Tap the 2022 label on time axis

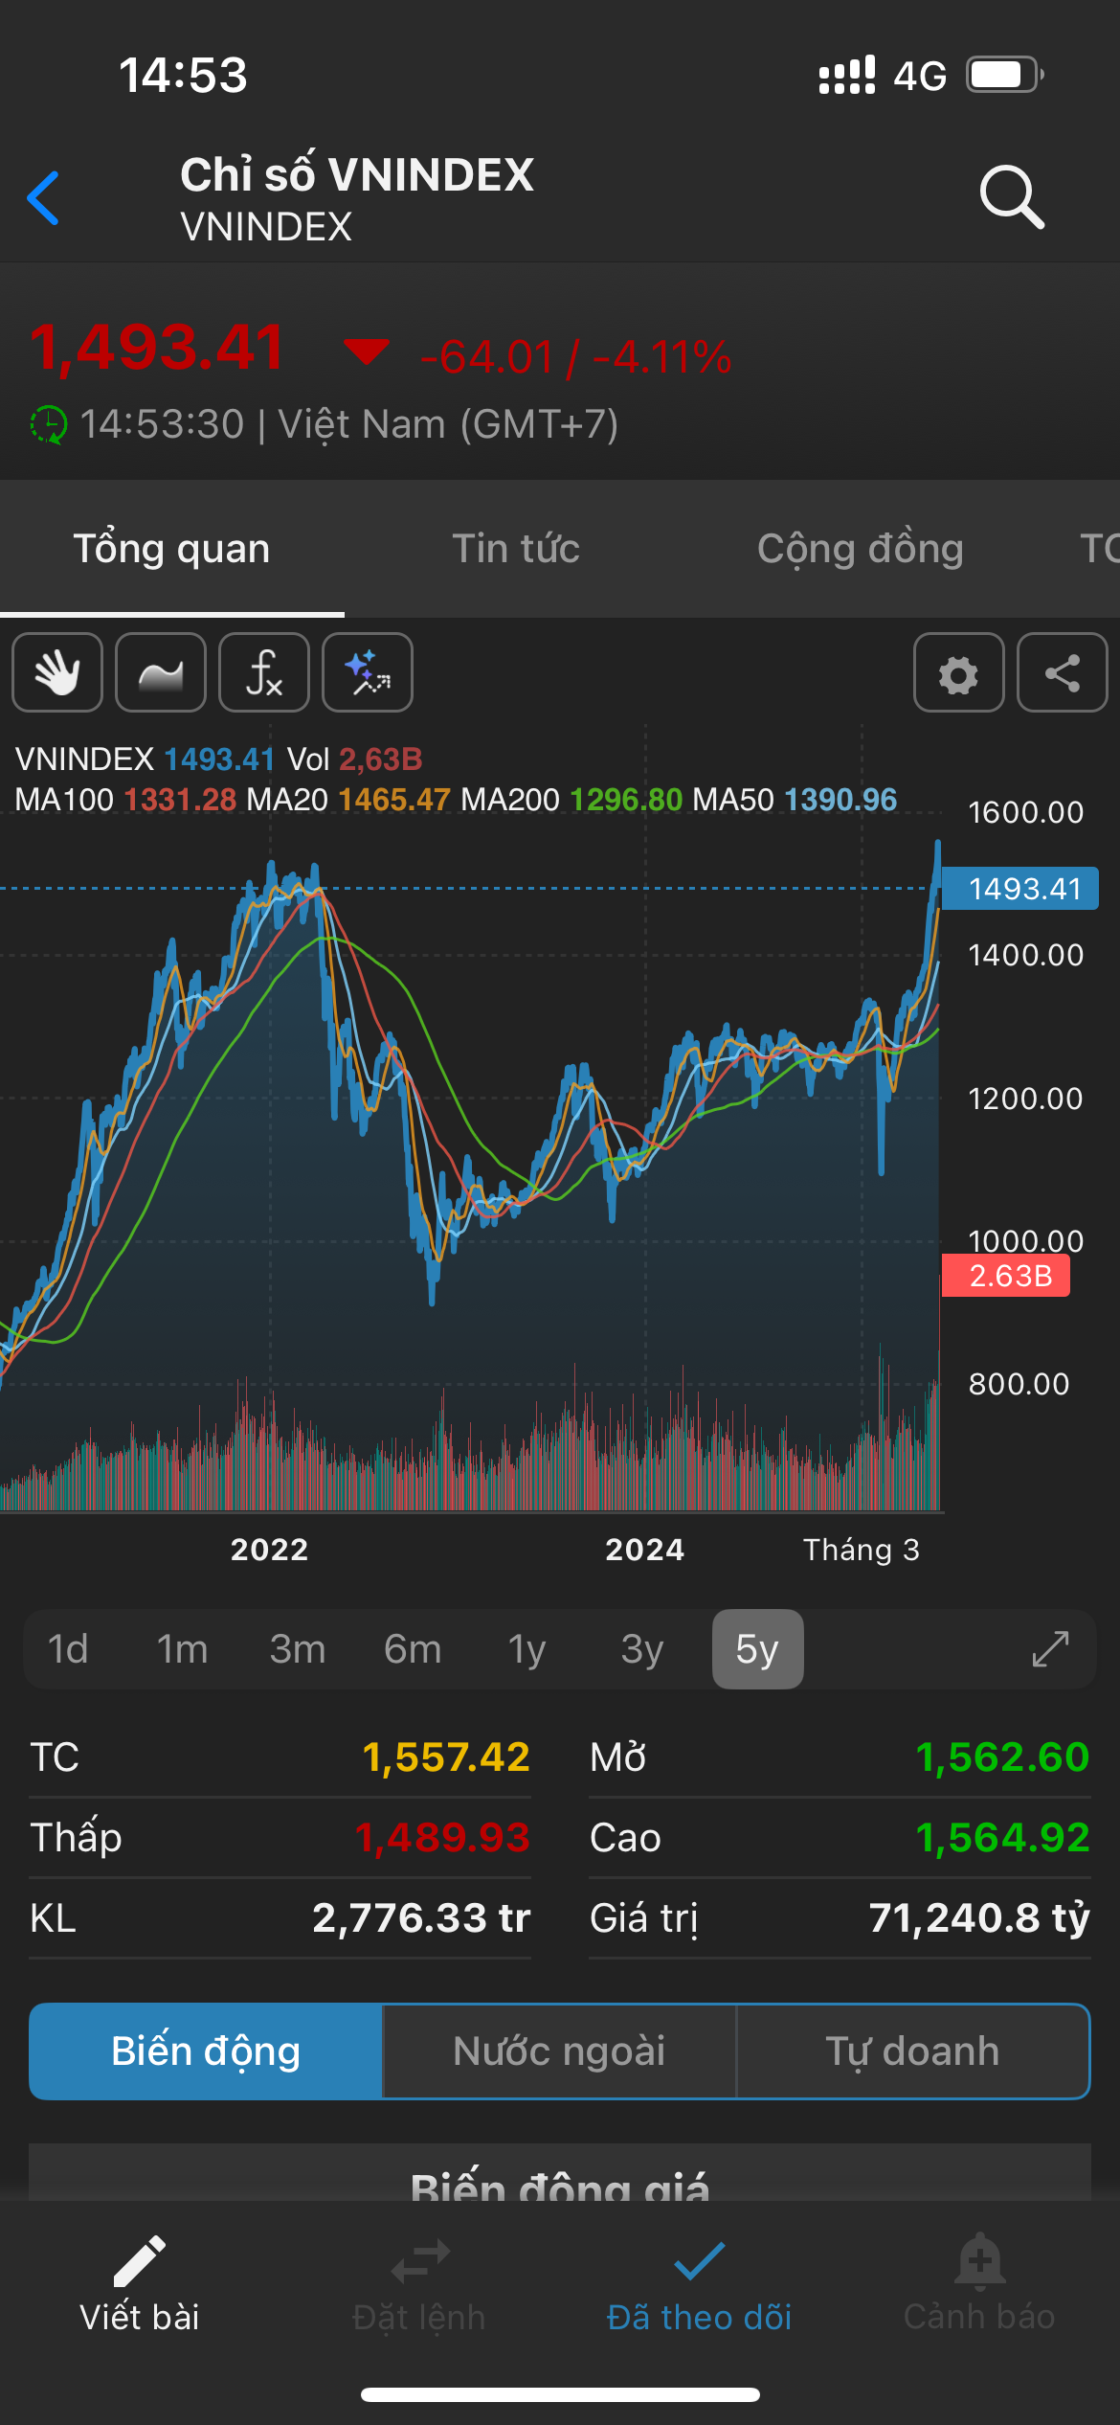pyautogui.click(x=270, y=1550)
